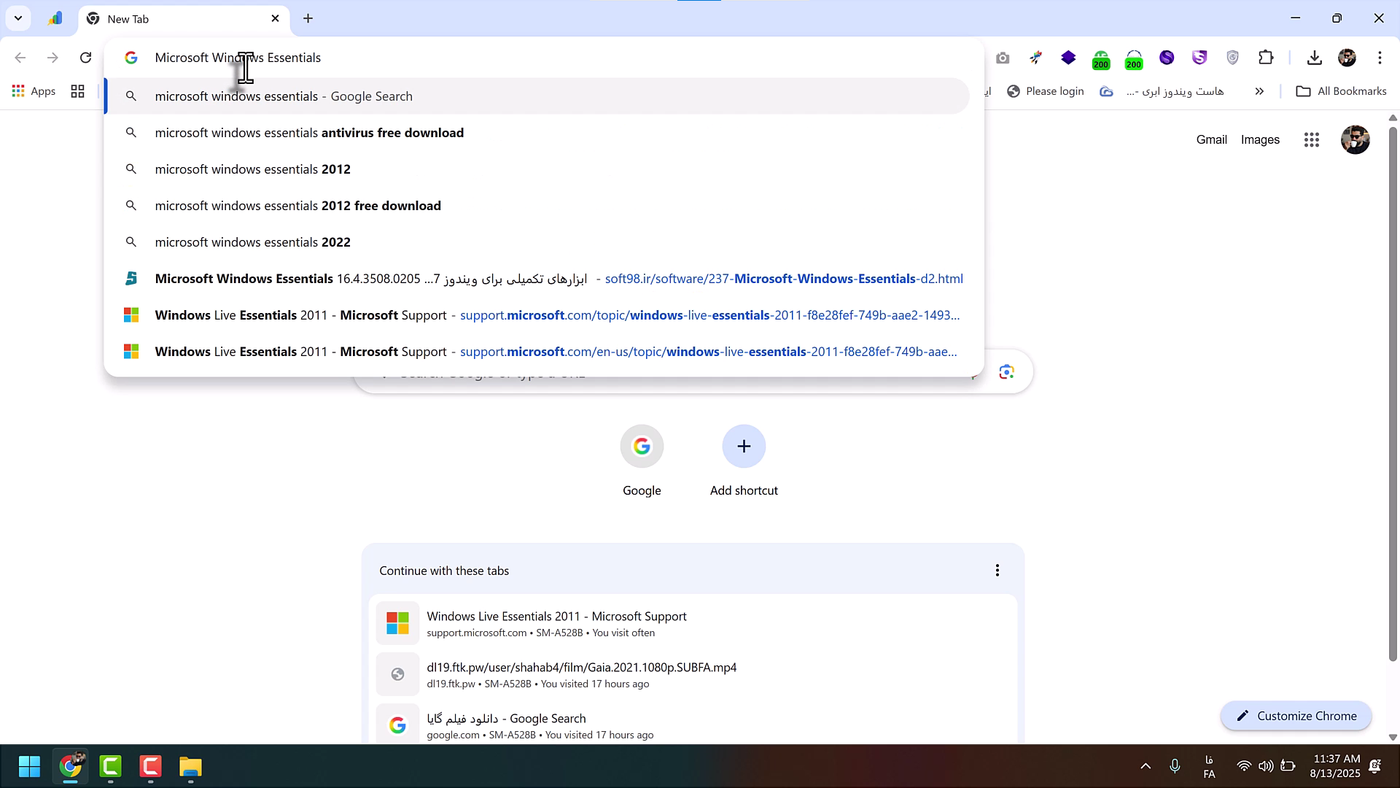
Task: Open the notification bell in the taskbar
Action: [1375, 766]
